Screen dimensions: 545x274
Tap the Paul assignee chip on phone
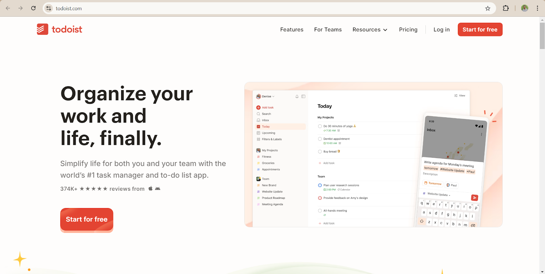click(452, 185)
